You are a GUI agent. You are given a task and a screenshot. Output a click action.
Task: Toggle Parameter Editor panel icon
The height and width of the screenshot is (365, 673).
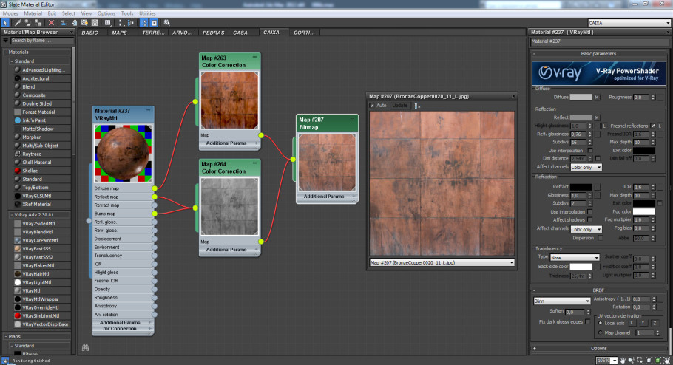[154, 23]
